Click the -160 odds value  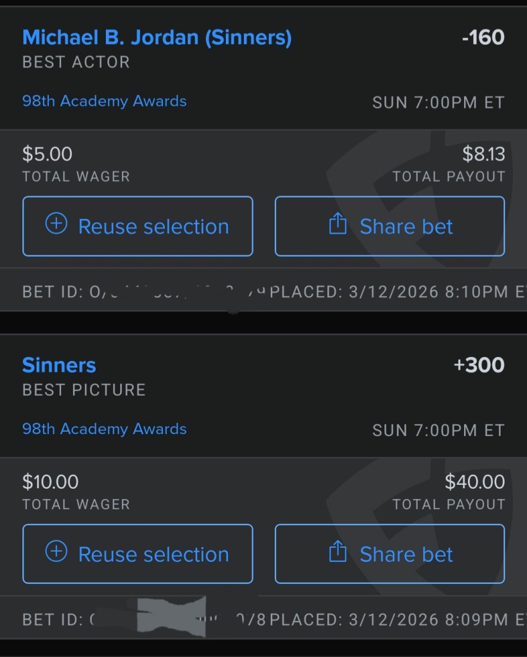pyautogui.click(x=483, y=38)
